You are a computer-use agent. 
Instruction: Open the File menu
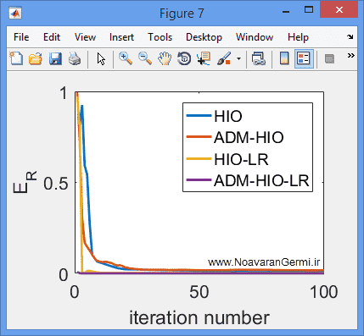click(21, 37)
